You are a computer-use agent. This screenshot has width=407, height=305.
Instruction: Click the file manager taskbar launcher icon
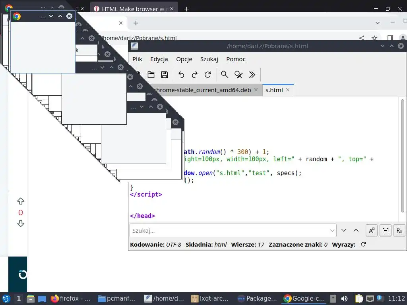coord(31,299)
